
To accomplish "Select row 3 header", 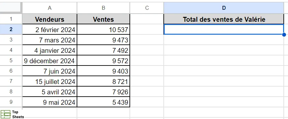I will coord(11,40).
